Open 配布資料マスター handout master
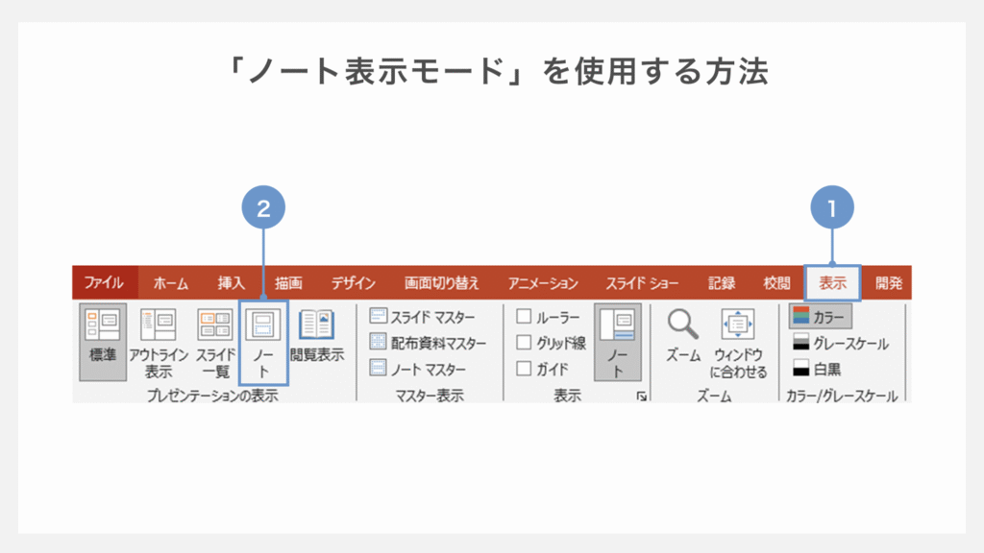 (428, 343)
